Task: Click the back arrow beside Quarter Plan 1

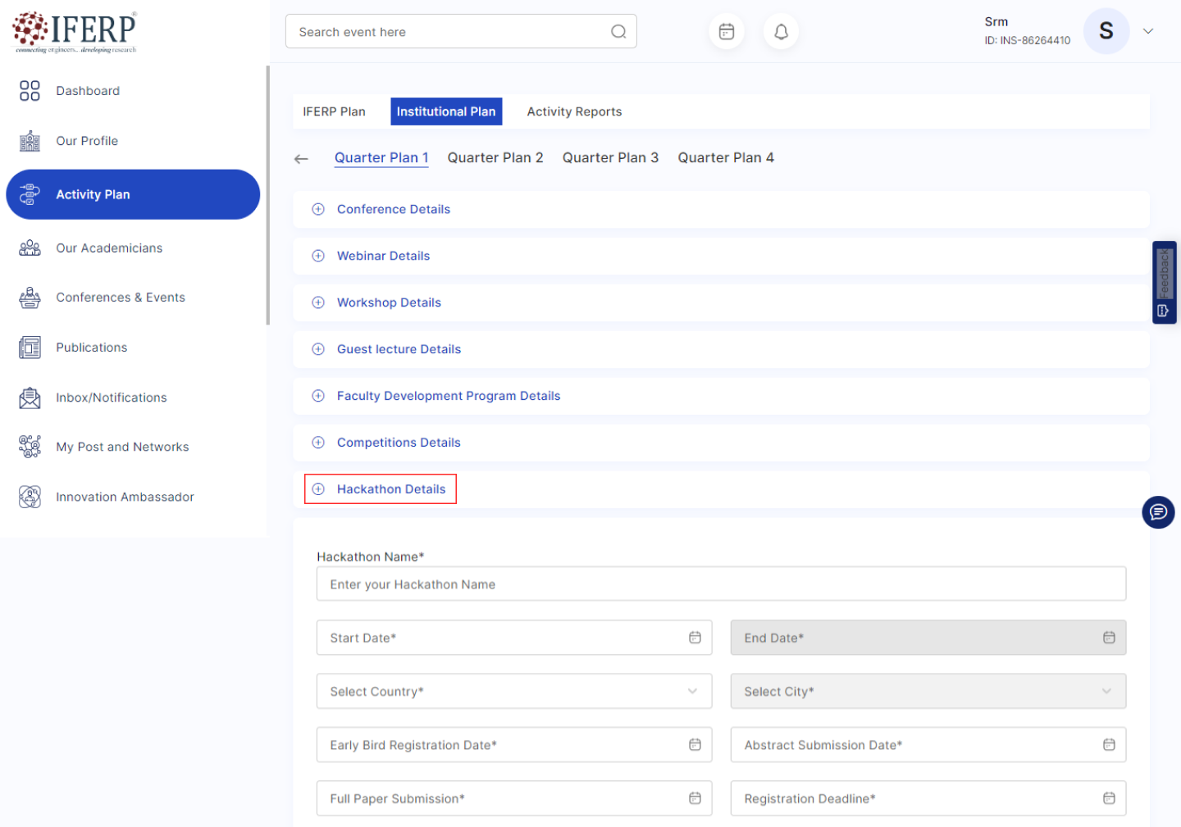Action: [301, 159]
